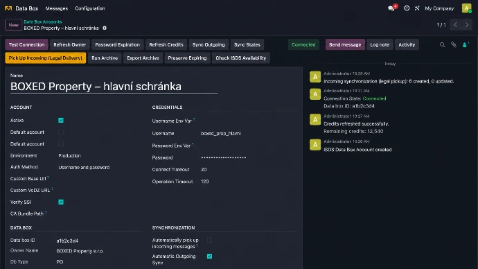Open the My Company switcher
Screen dimensions: 478x269
439,8
